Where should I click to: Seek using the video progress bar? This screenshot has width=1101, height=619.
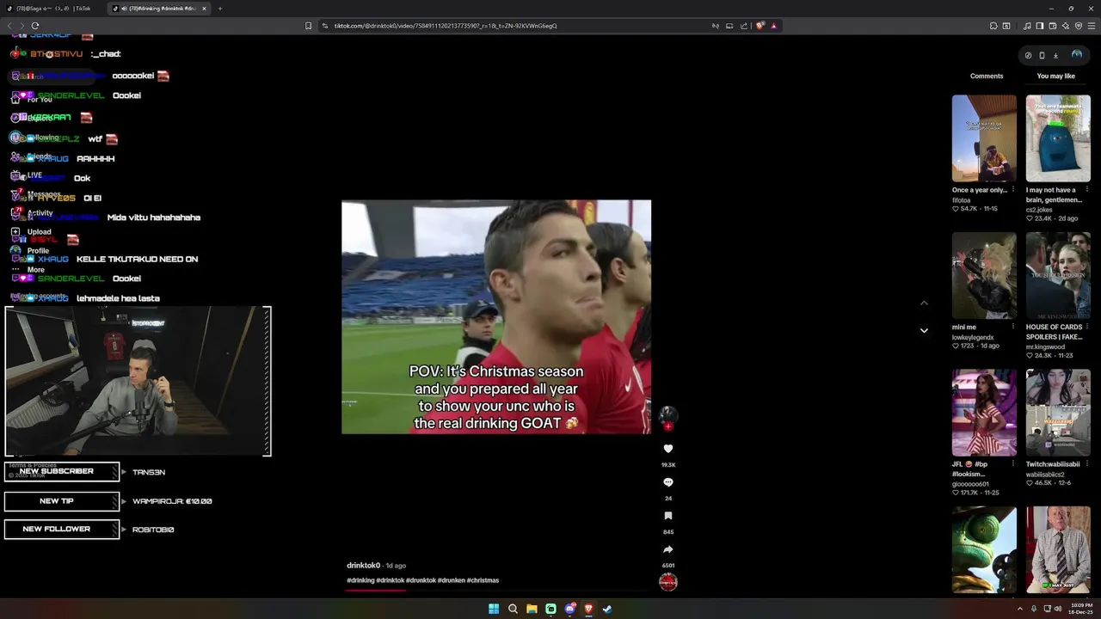tap(498, 590)
